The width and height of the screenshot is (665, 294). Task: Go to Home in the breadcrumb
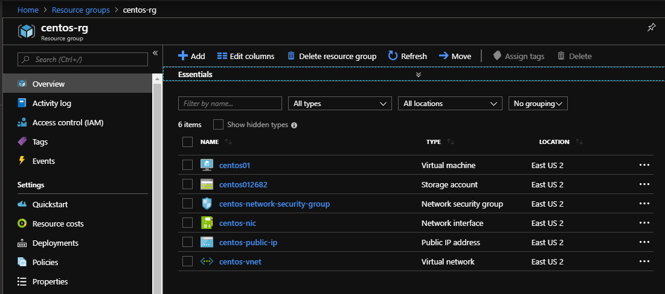28,10
